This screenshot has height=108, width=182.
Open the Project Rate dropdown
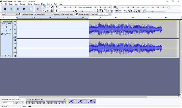tap(8, 103)
